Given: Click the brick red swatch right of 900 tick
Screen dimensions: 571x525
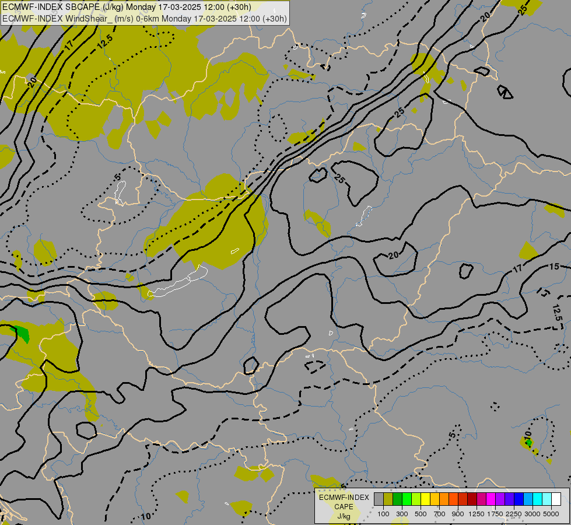Looking at the screenshot, I should pyautogui.click(x=463, y=499).
